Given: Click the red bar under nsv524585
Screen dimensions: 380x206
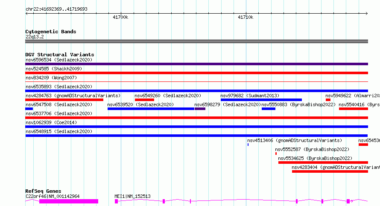Looking at the screenshot, I should coord(196,73).
